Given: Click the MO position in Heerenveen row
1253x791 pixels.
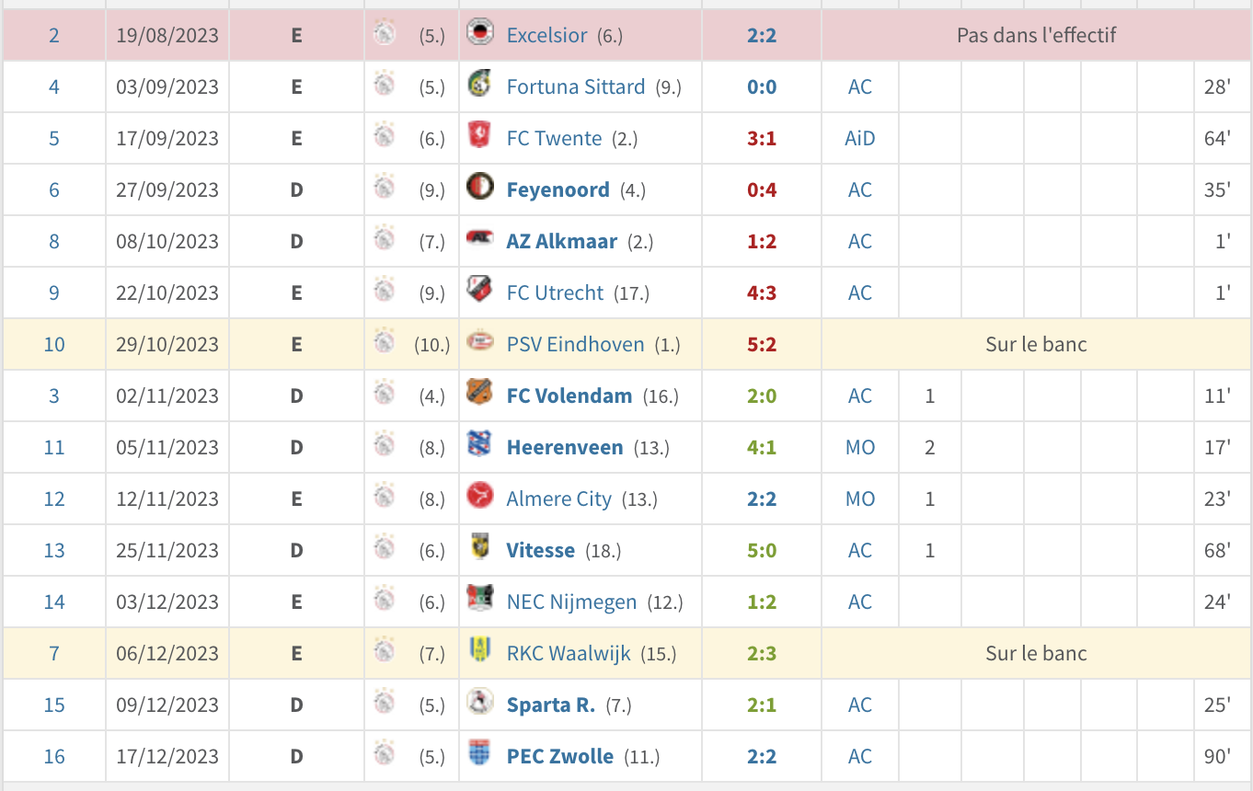Looking at the screenshot, I should [x=860, y=447].
